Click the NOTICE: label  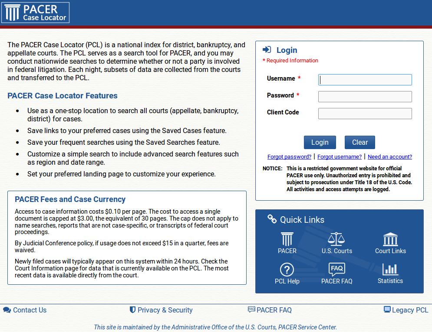pos(273,168)
